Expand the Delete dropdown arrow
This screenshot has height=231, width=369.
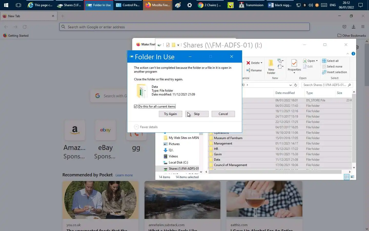pos(261,63)
